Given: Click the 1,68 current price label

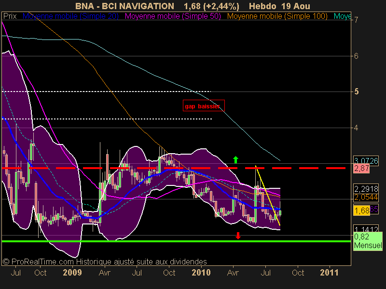Looking at the screenshot, I should (361, 210).
